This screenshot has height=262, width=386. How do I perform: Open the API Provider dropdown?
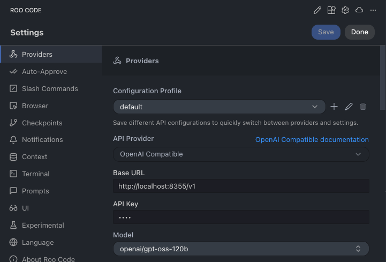pos(241,154)
